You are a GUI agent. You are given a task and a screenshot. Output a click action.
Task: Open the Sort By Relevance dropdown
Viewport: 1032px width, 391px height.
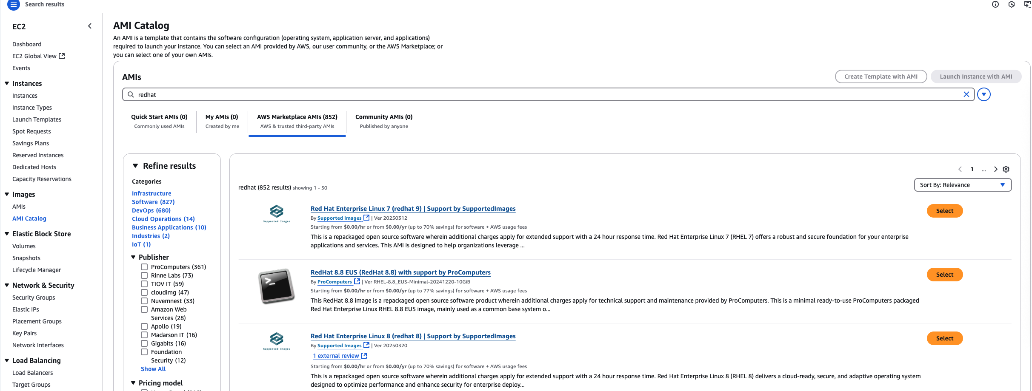click(963, 185)
